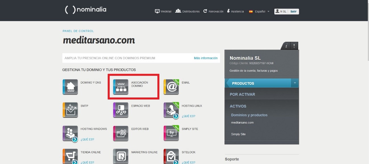Open WebMail from the top menu
The height and width of the screenshot is (164, 369).
pos(163,11)
